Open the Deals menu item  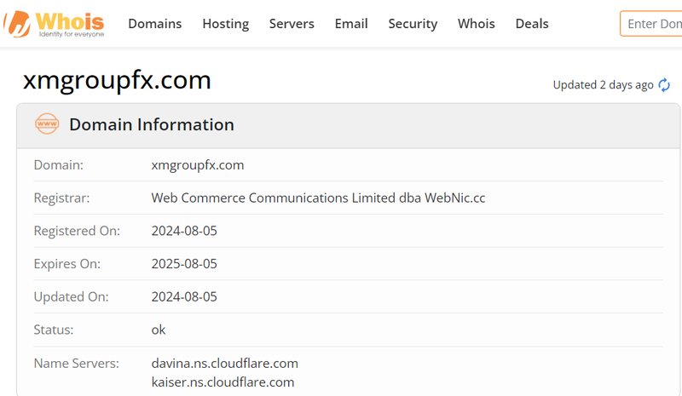532,24
